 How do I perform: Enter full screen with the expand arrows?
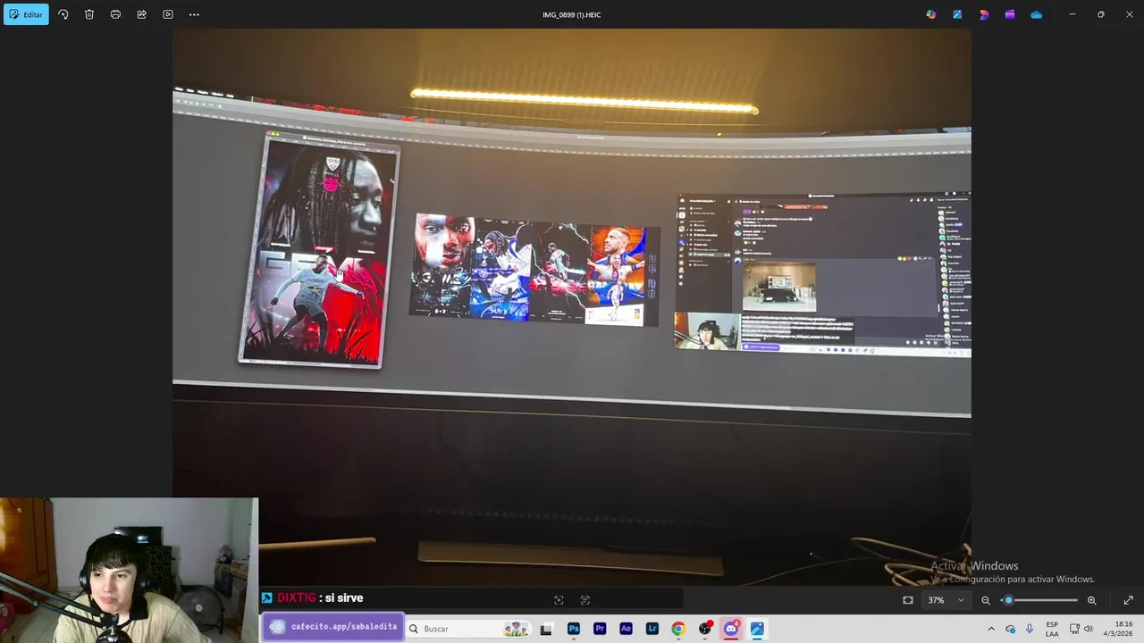pyautogui.click(x=1128, y=600)
